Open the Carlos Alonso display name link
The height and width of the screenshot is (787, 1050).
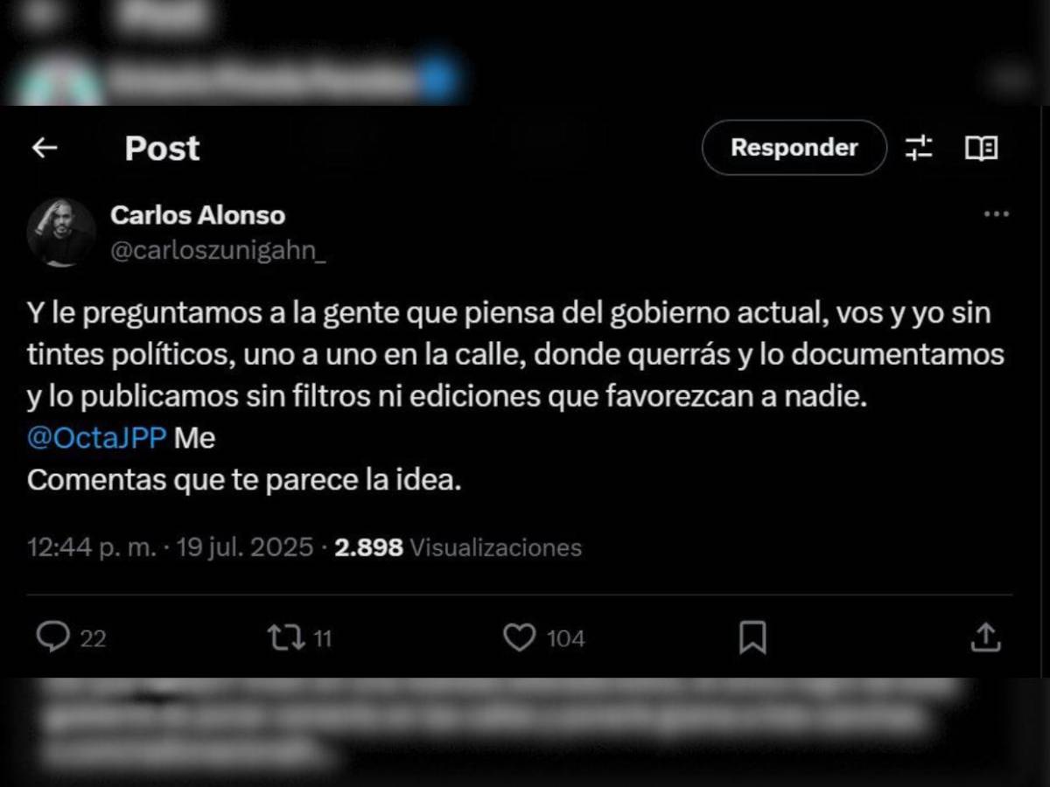(198, 215)
